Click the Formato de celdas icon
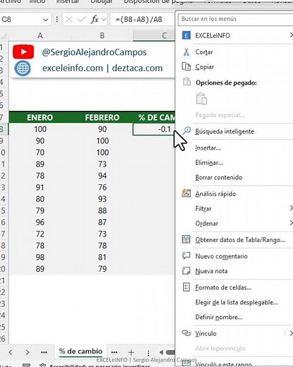Screen dimensions: 293x367 [x=186, y=287]
